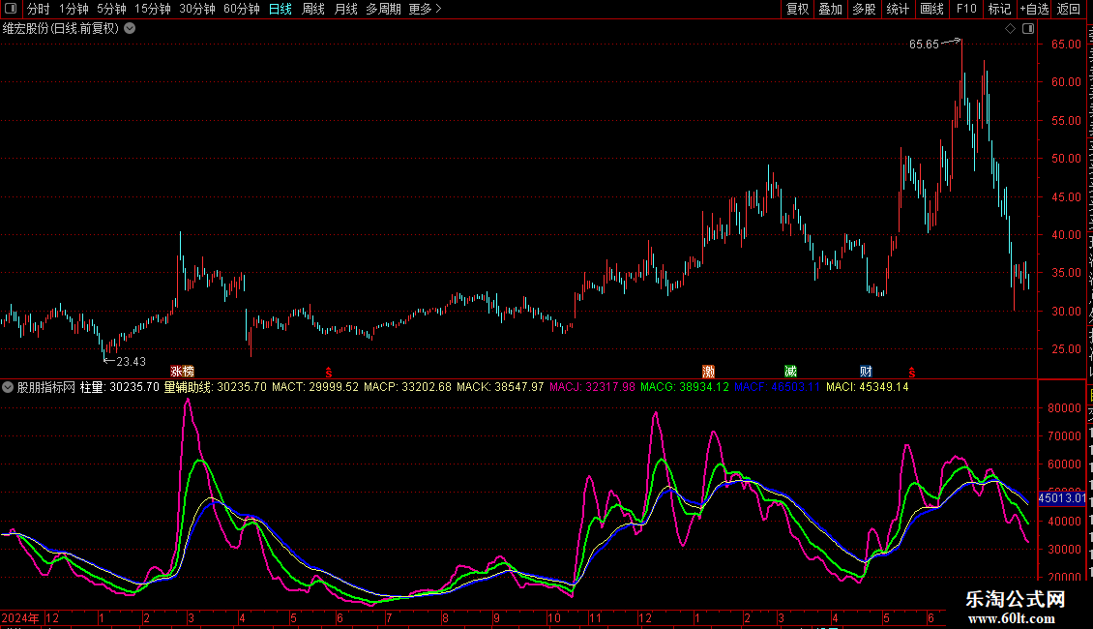Click the 减 event marker
The width and height of the screenshot is (1093, 629).
click(x=790, y=372)
